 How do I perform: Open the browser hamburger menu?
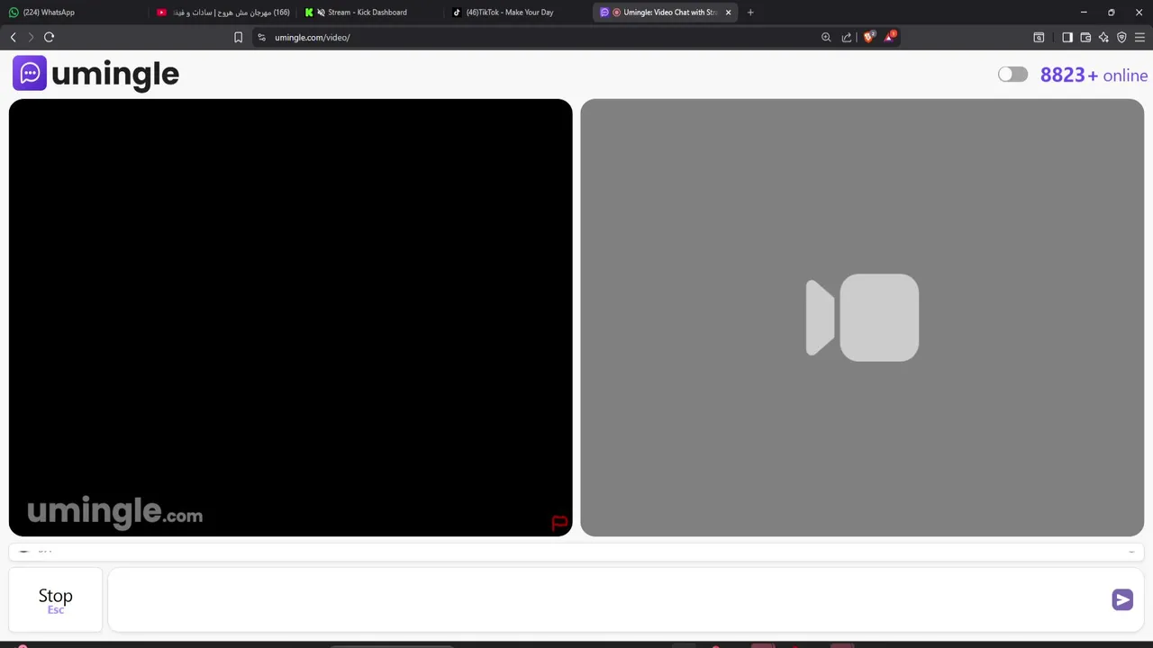click(1139, 37)
